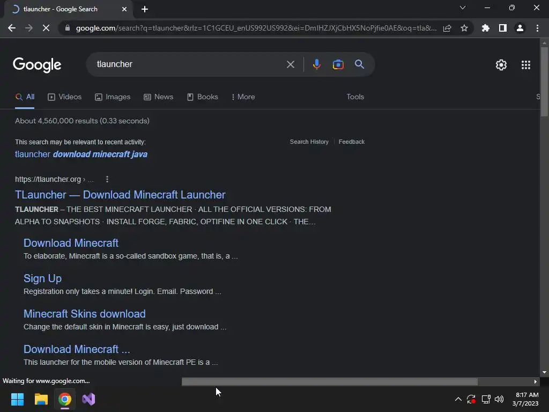Screen dimensions: 549x412
Task: Clear the search box text
Action: coord(290,64)
